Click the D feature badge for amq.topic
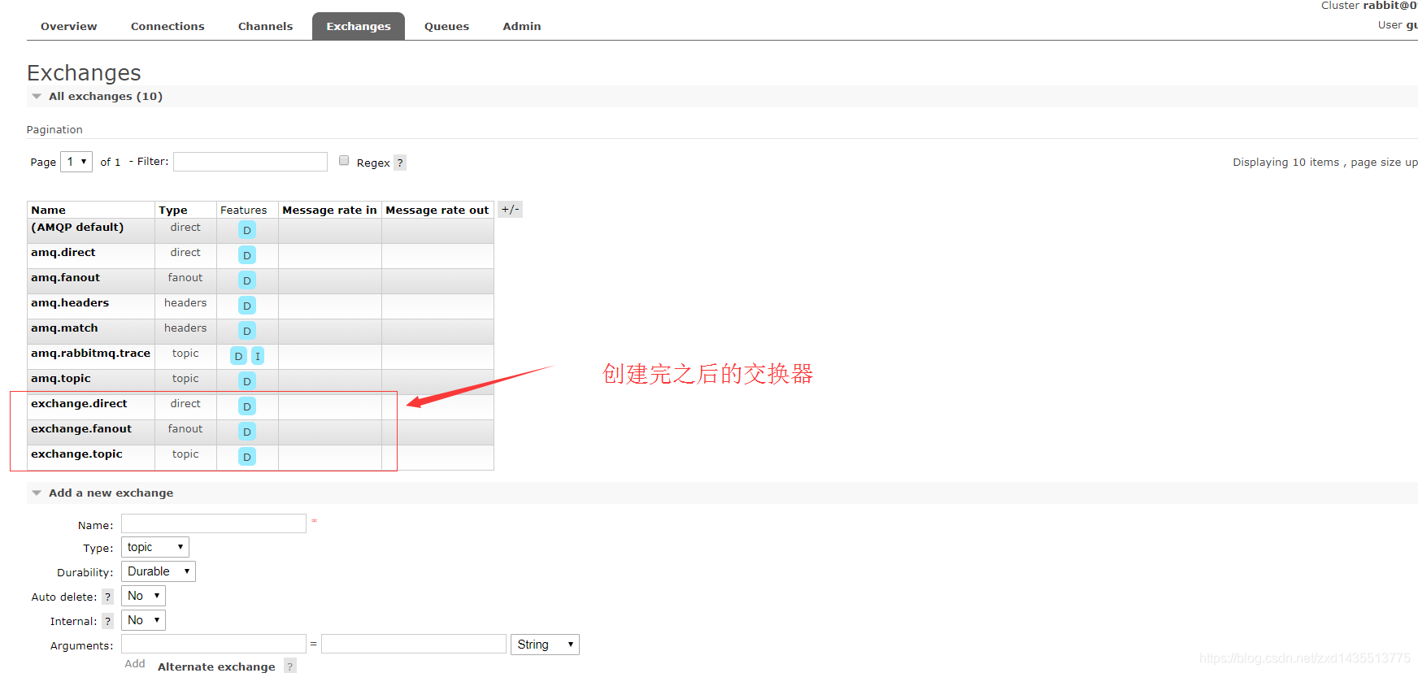Screen dimensions: 1418x673 click(247, 381)
